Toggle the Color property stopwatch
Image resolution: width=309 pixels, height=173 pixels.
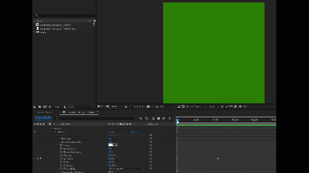coord(61,145)
